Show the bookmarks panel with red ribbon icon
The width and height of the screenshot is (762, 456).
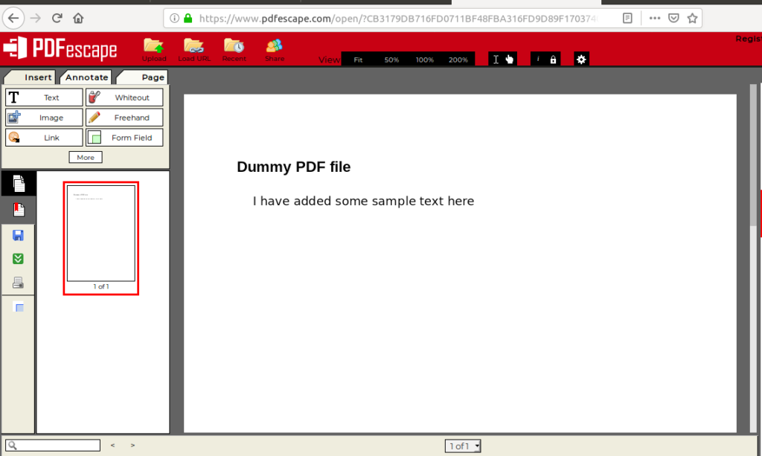click(18, 210)
